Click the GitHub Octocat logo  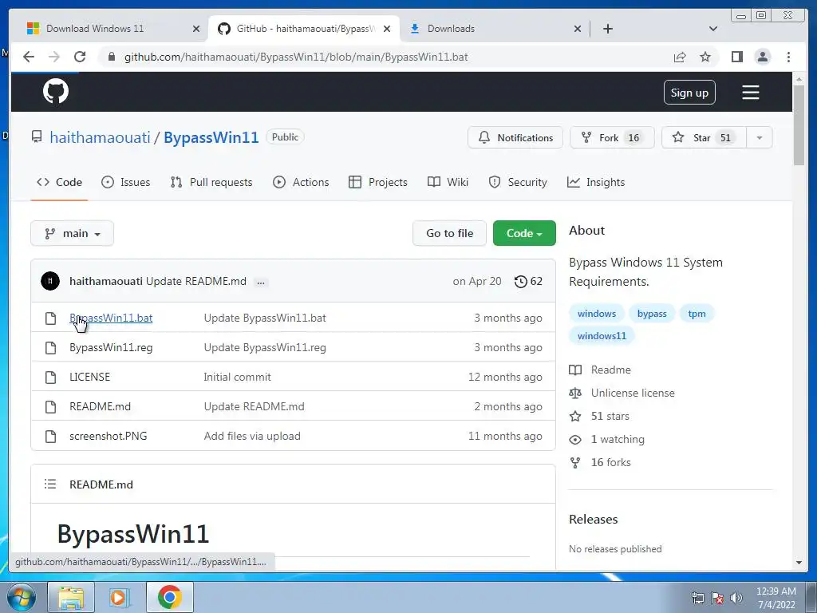pos(56,92)
